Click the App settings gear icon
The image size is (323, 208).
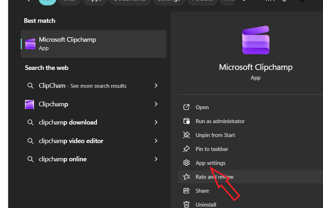[x=186, y=163]
